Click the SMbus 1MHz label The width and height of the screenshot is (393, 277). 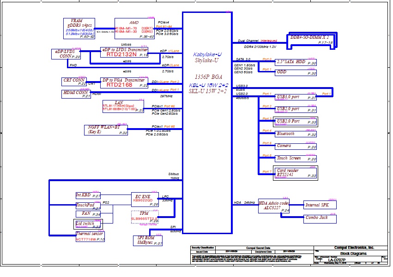pos(174,176)
